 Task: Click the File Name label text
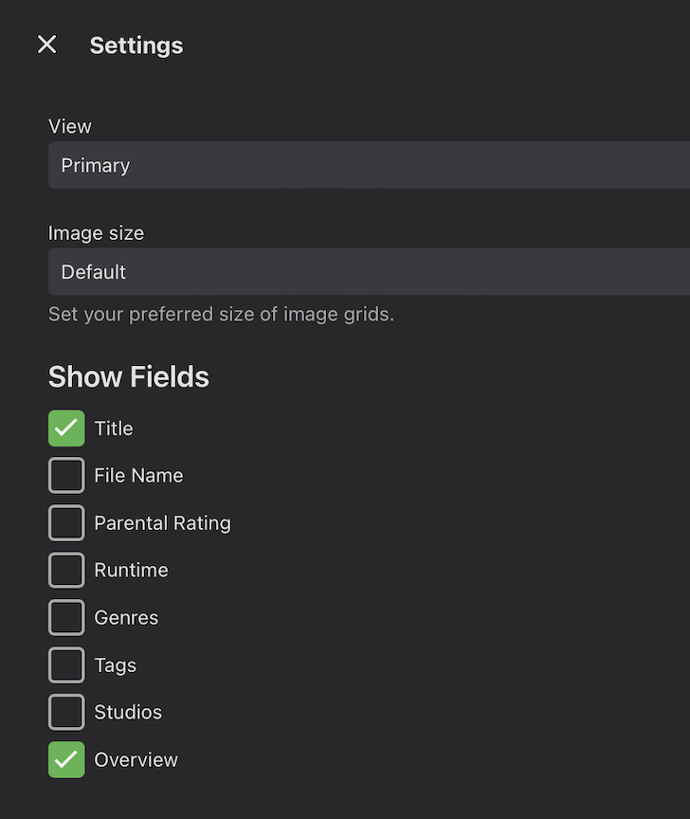pyautogui.click(x=138, y=475)
